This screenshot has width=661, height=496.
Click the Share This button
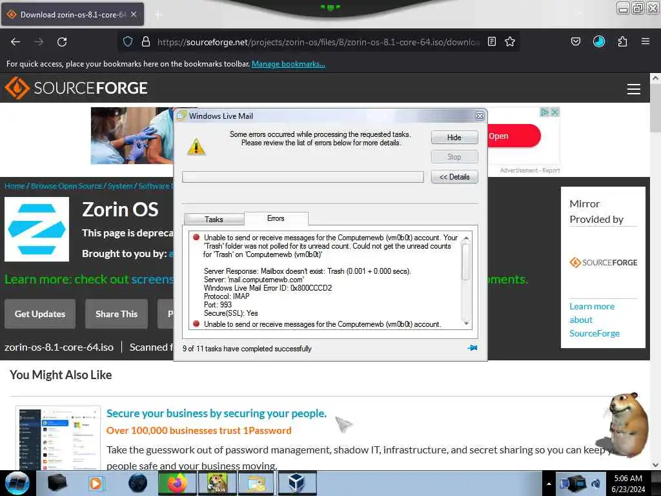(x=116, y=314)
